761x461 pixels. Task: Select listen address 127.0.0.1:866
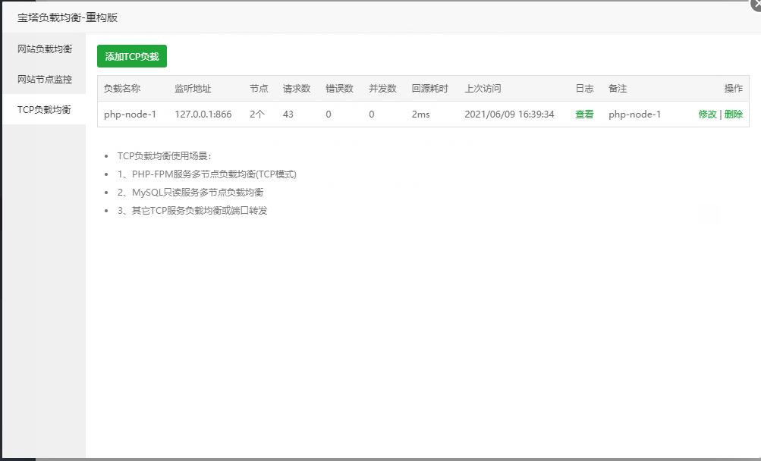203,114
